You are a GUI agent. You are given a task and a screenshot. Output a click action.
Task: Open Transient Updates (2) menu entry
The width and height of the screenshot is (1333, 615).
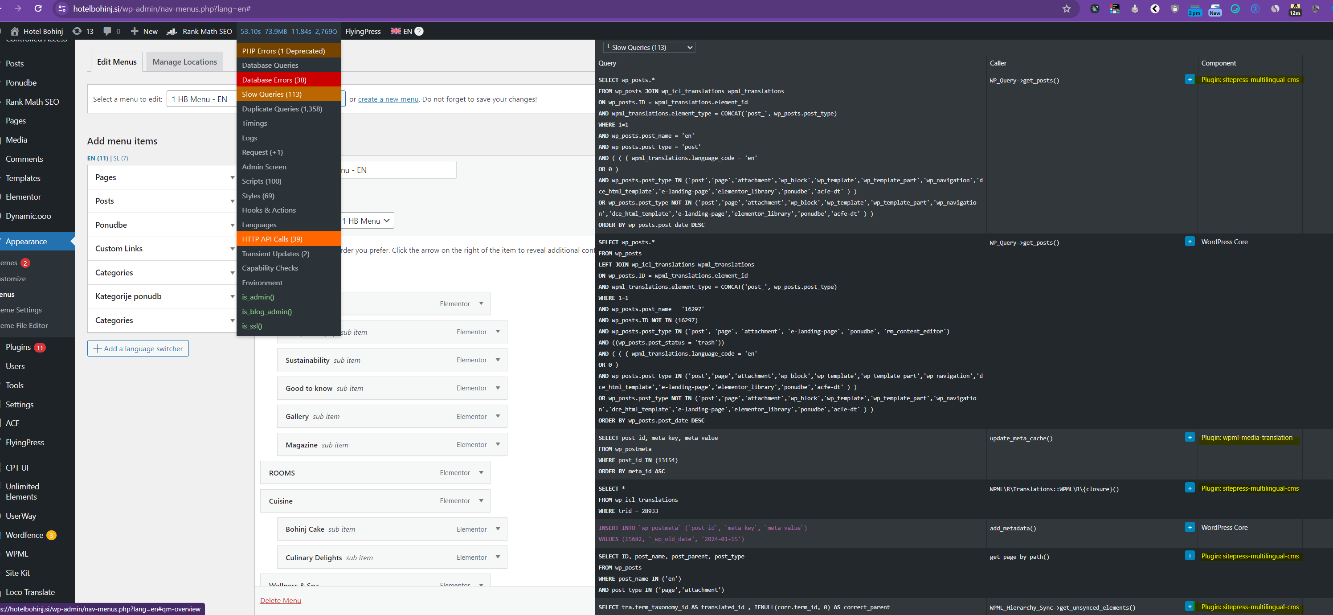click(289, 254)
